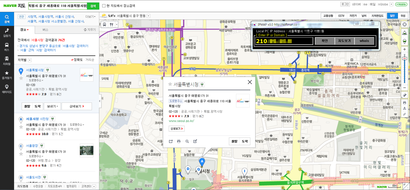The image size is (410, 190).
Task: Click IP address field in IPMAP window
Action: coord(284,41)
